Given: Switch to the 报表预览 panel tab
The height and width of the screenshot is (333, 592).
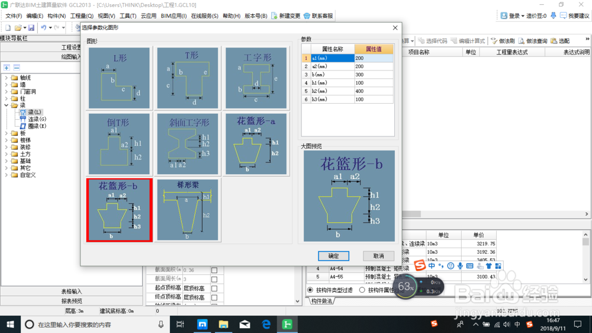Looking at the screenshot, I should coord(72,301).
